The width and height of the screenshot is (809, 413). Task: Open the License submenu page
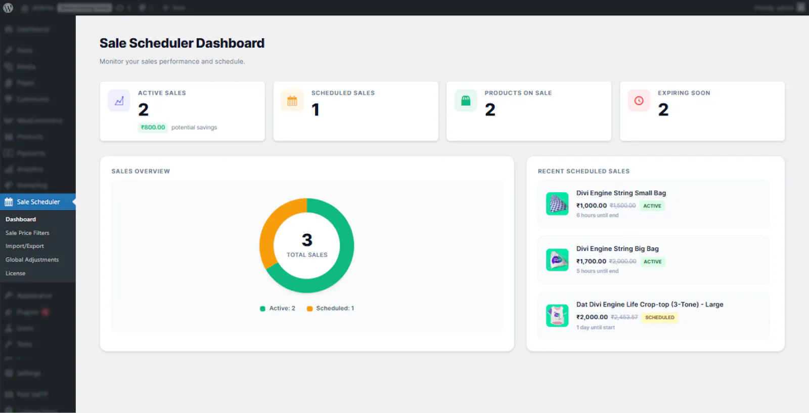(x=15, y=273)
